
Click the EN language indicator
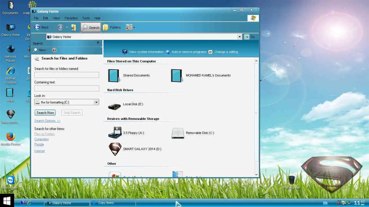(325, 203)
